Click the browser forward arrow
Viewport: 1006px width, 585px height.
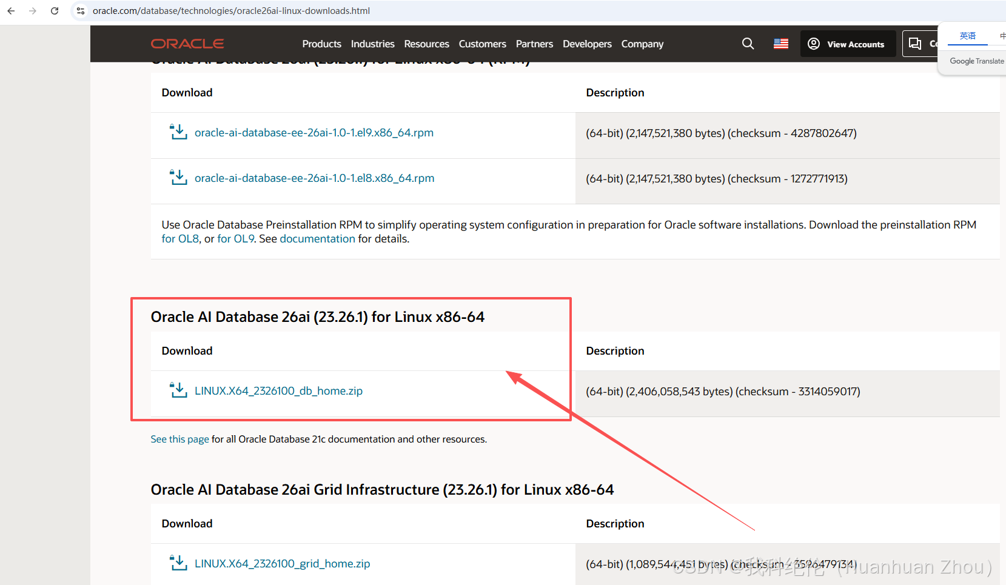point(33,11)
